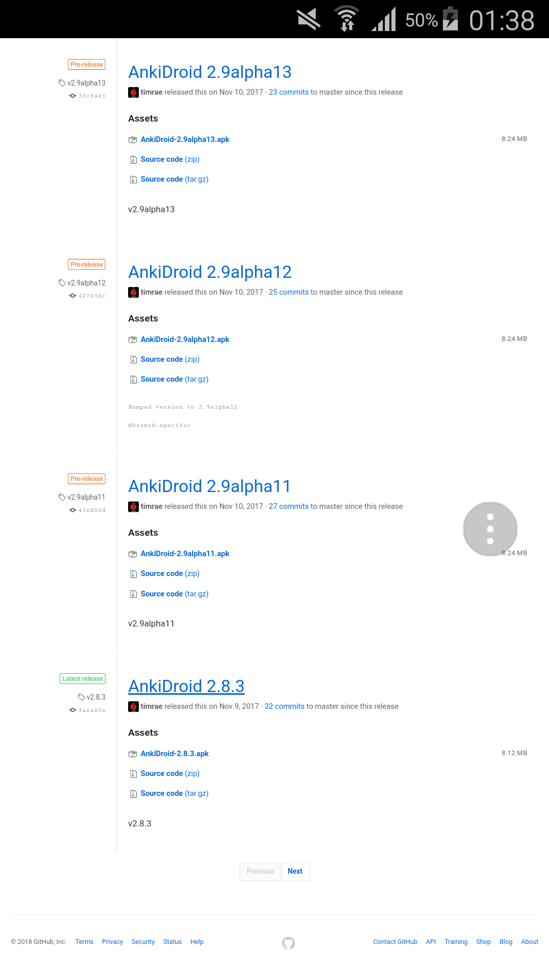Click the tag icon beside v2.9alpha12
549x977 pixels.
pos(62,283)
